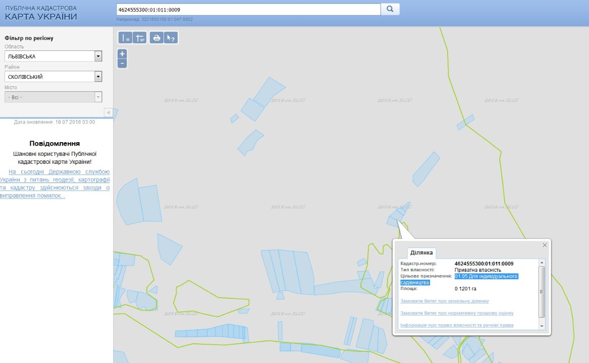This screenshot has width=589, height=363.
Task: Close the Ділянка info popup
Action: coord(545,245)
